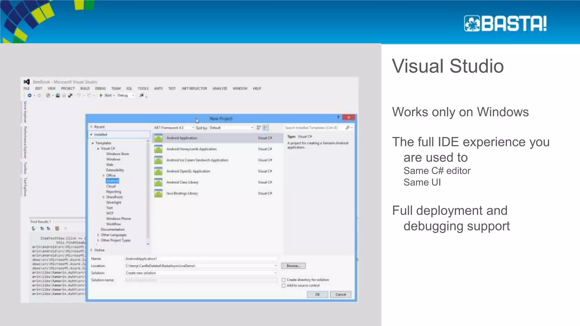Click the search magnifier in New Project
580x326 pixels.
[x=347, y=128]
